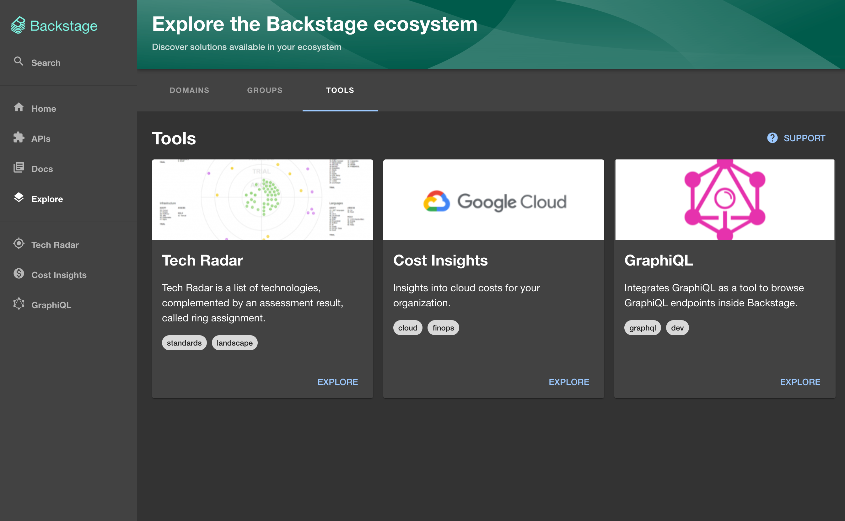The height and width of the screenshot is (521, 845).
Task: Select the Tools tab
Action: (340, 90)
